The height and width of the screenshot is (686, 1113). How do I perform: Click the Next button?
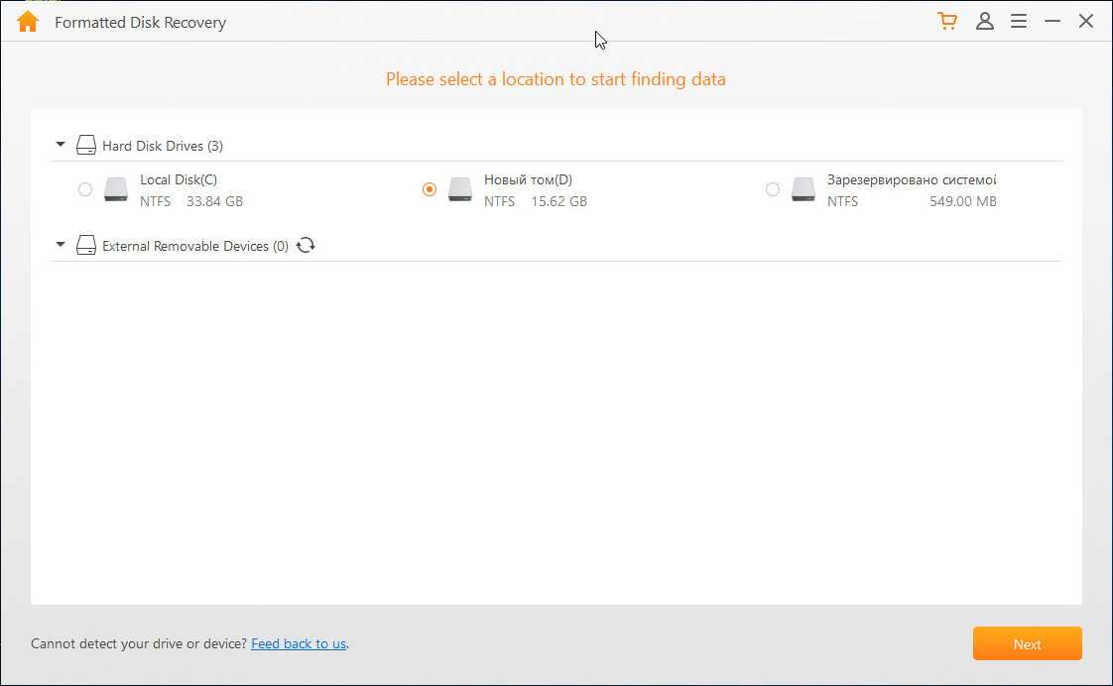tap(1027, 644)
